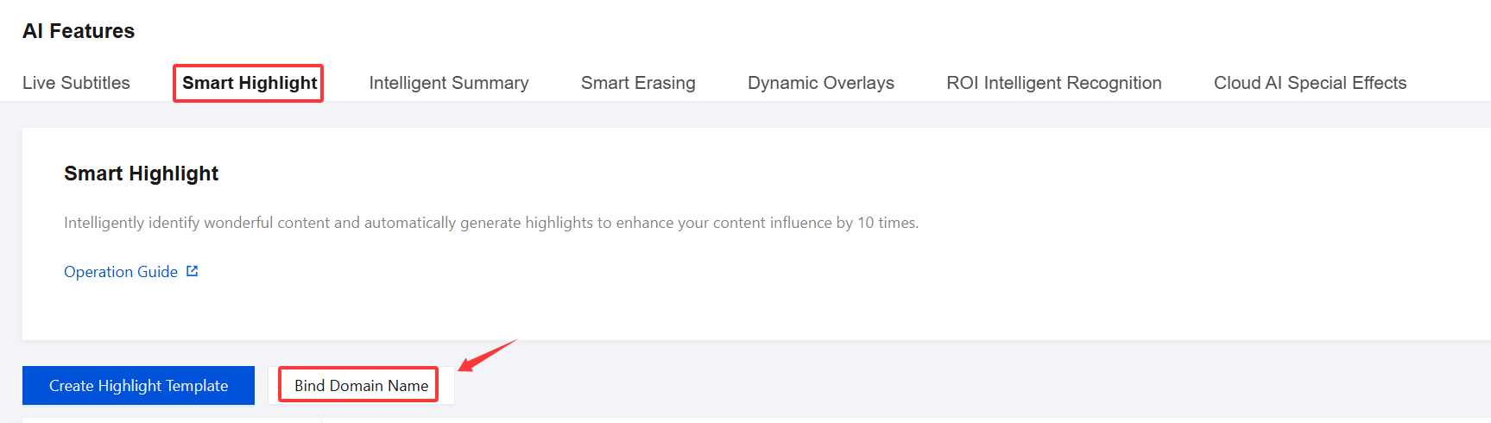Select the Smart Highlight tab
The image size is (1491, 423).
pos(249,83)
